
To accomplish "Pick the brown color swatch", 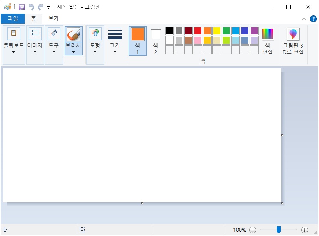I will 188,40.
